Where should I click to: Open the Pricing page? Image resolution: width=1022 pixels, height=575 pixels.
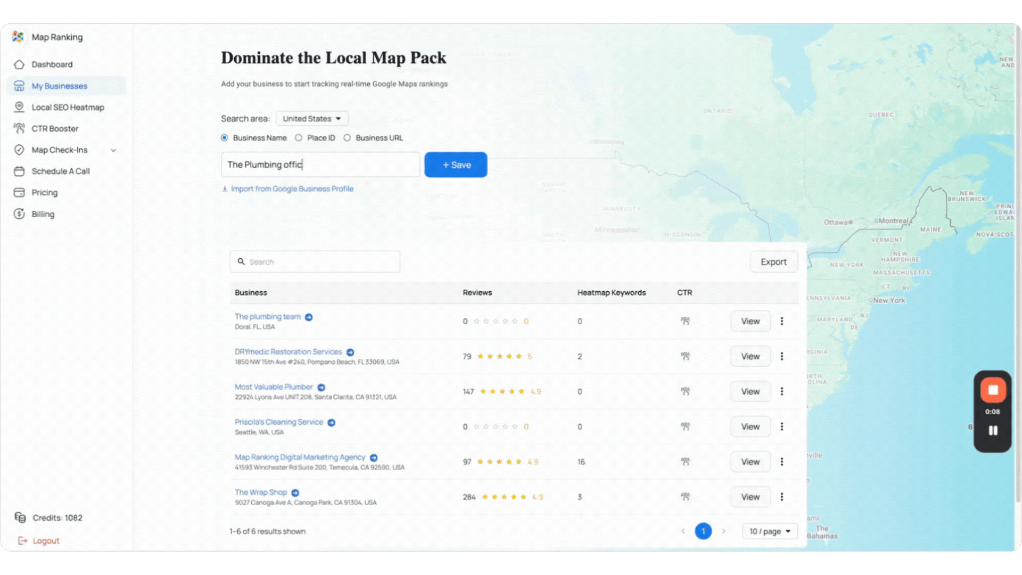pos(44,192)
